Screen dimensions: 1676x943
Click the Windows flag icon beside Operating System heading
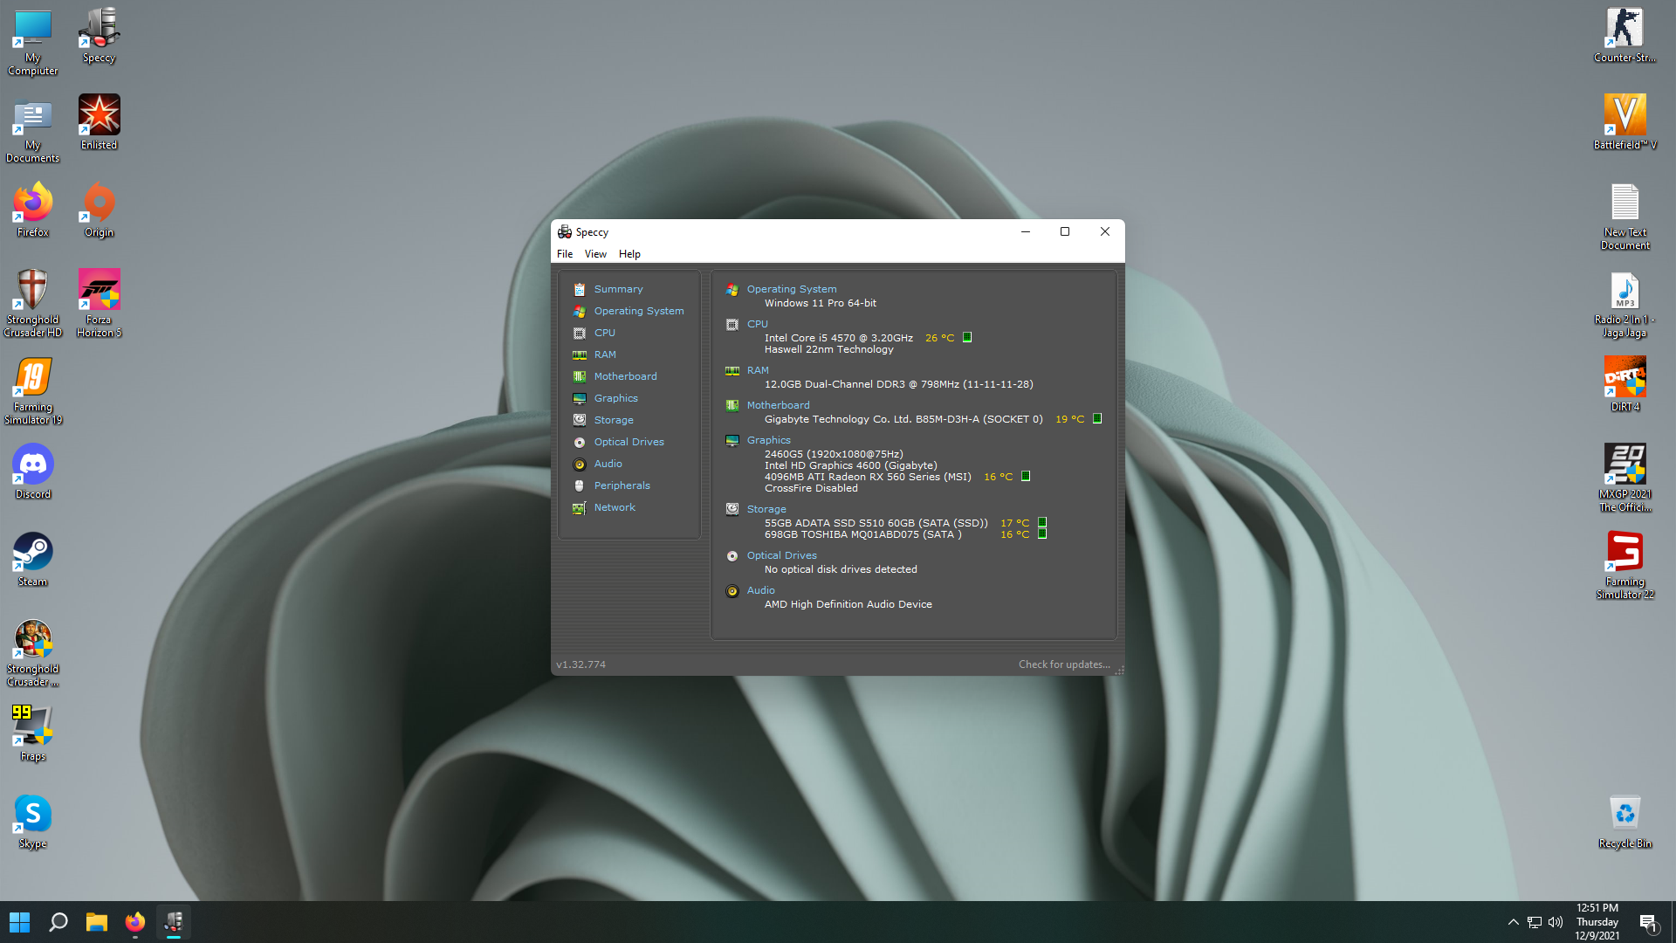click(732, 290)
